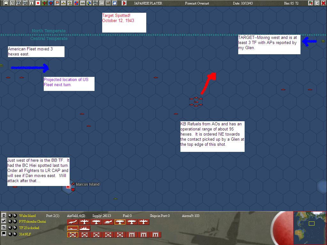The height and width of the screenshot is (245, 327).
Task: Select previous task force before TF 23
Action: [10, 228]
